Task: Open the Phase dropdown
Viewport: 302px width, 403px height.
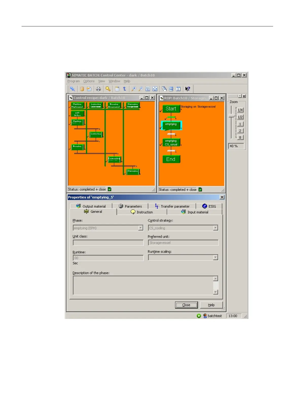Action: (x=141, y=228)
